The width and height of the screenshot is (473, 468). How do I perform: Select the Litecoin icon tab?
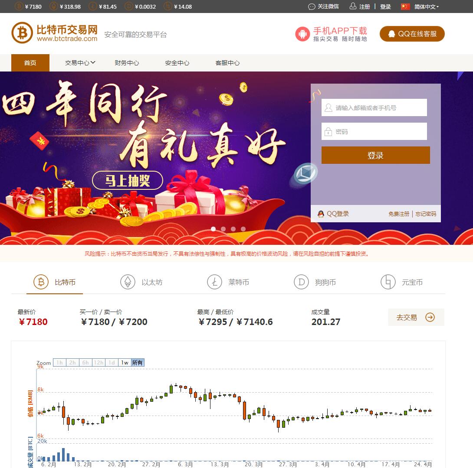pyautogui.click(x=214, y=282)
